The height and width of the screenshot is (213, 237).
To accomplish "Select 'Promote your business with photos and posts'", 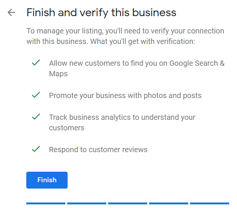I will [125, 95].
